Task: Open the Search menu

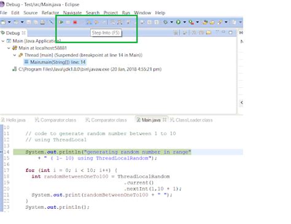Action: pos(93,13)
